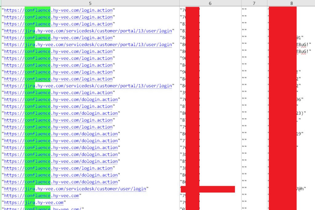Click the empty column 7 cell in the @1 row
This screenshot has width=315, height=210.
point(254,38)
